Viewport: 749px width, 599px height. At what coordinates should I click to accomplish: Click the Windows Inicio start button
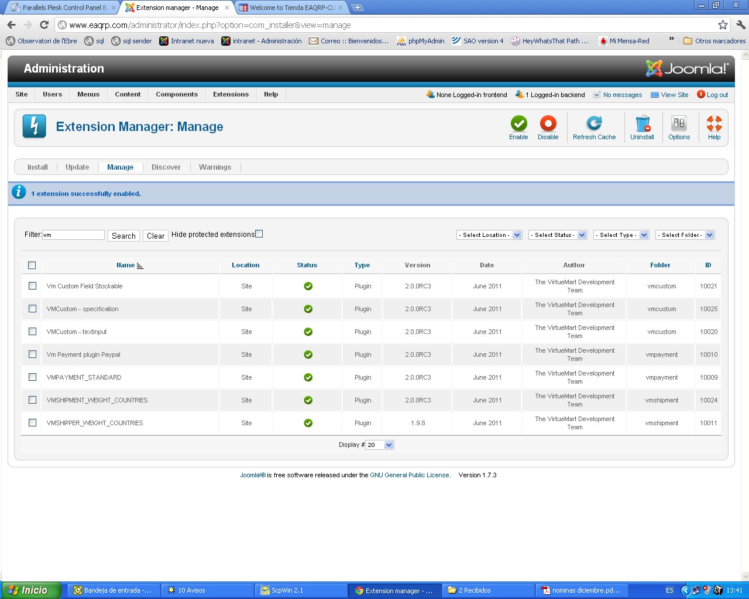point(30,590)
